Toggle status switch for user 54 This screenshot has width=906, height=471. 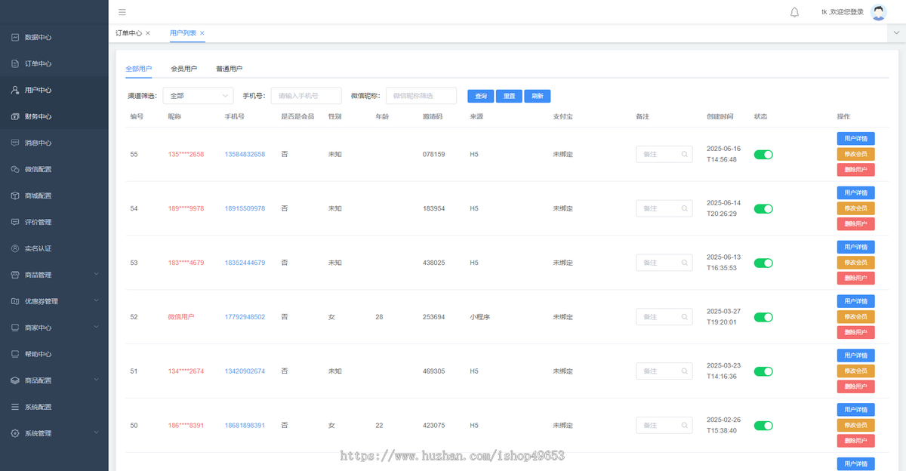pos(763,208)
